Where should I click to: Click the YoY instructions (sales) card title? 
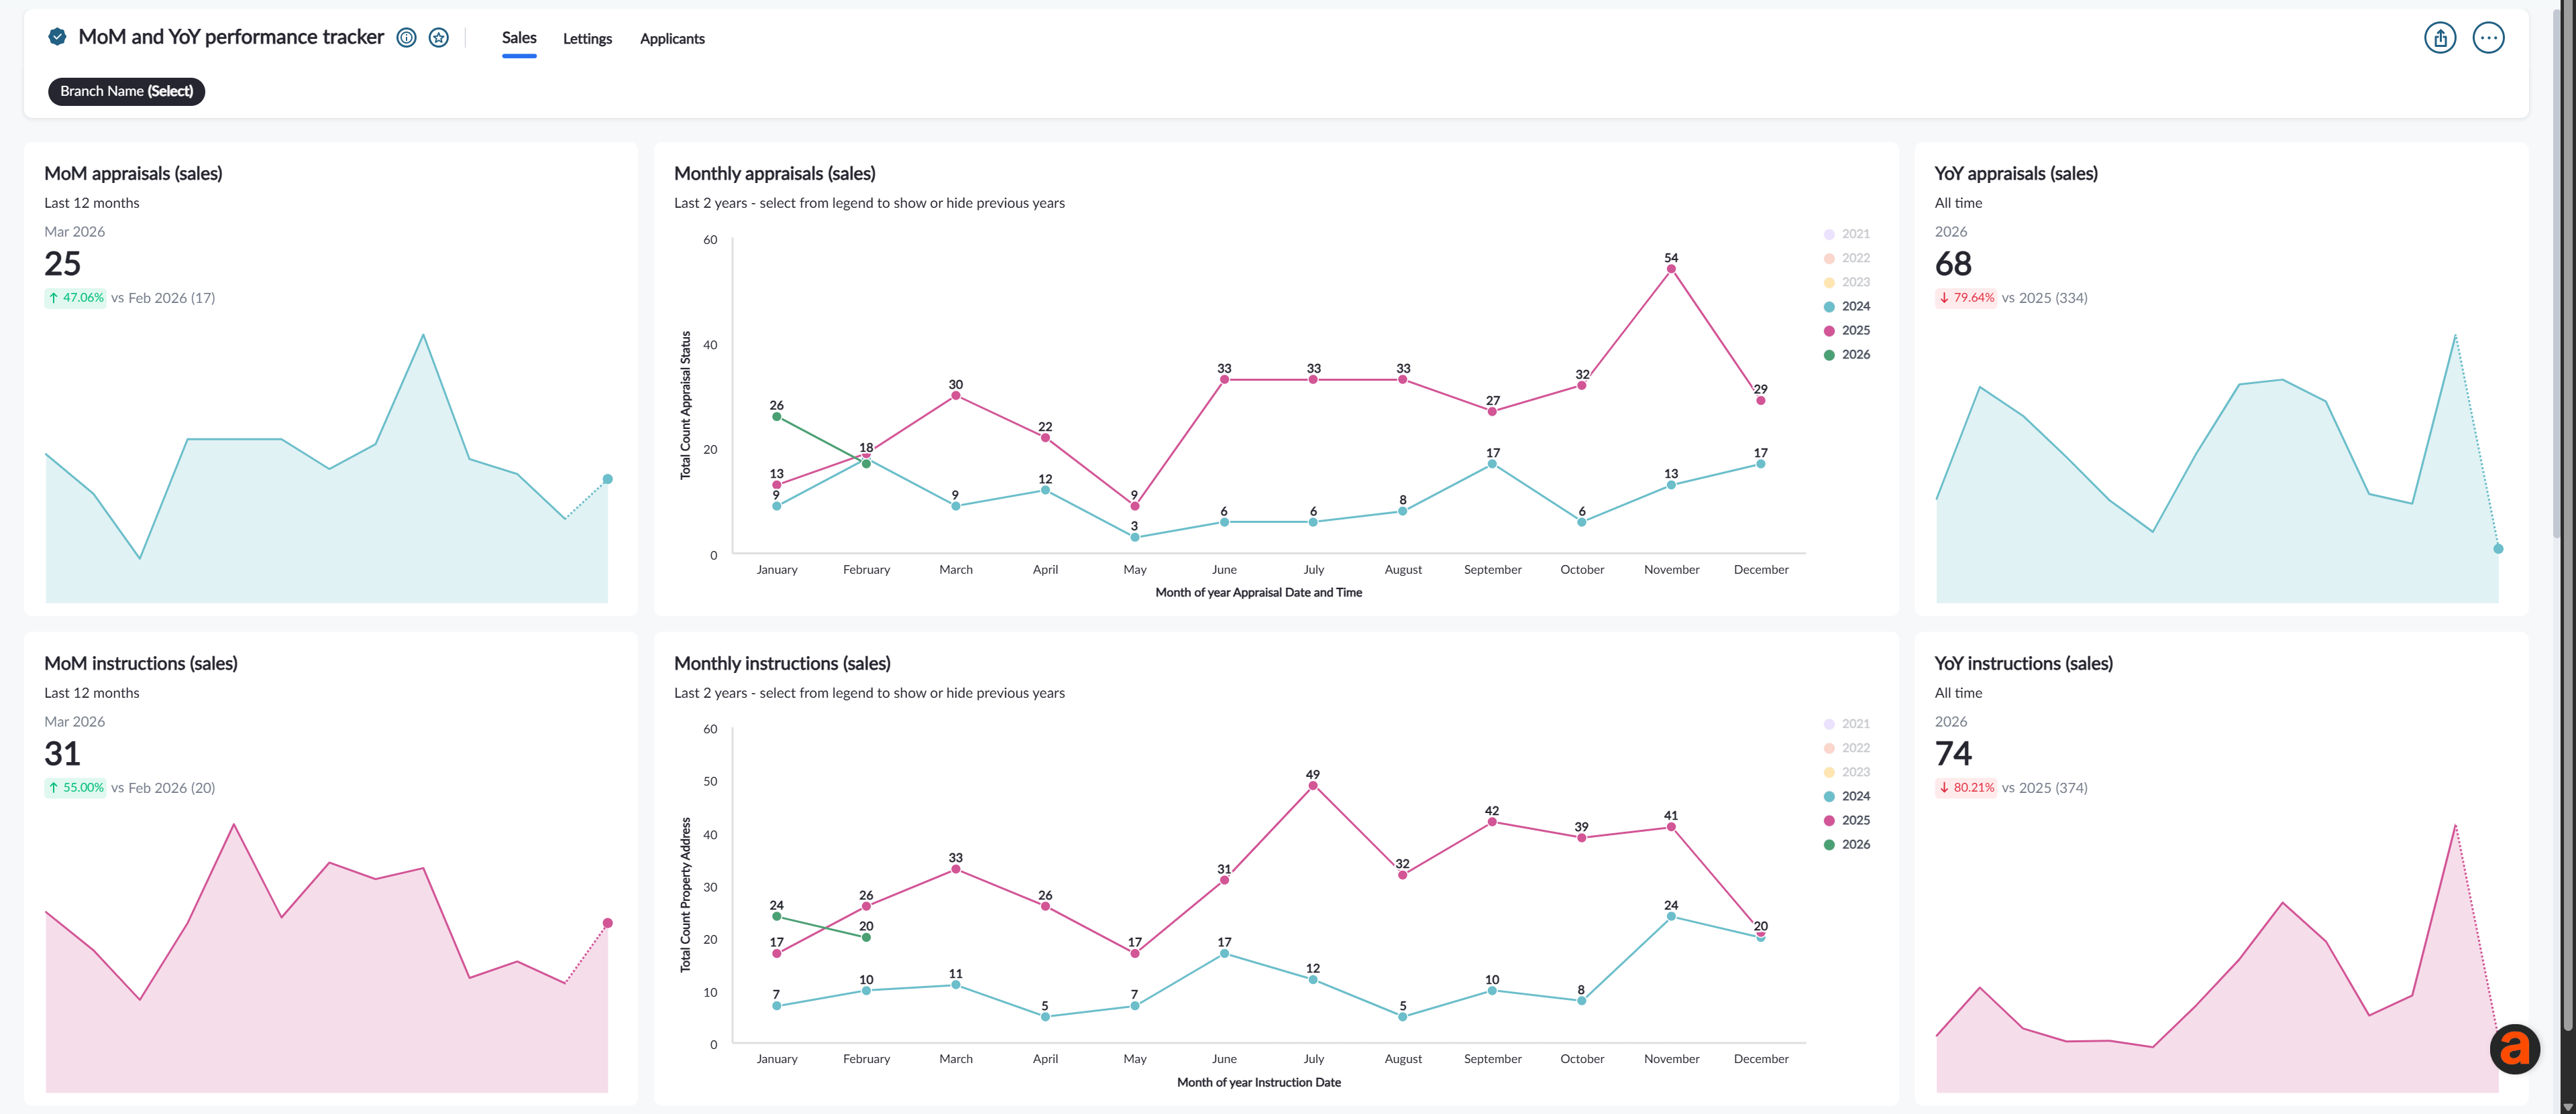(2024, 664)
